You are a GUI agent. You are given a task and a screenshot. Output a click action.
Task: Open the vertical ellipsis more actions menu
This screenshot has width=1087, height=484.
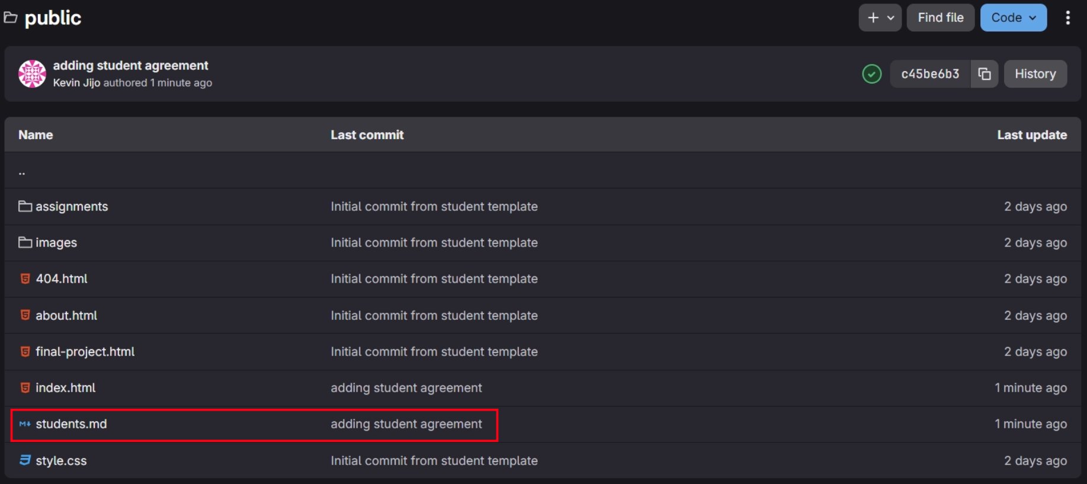[x=1068, y=18]
